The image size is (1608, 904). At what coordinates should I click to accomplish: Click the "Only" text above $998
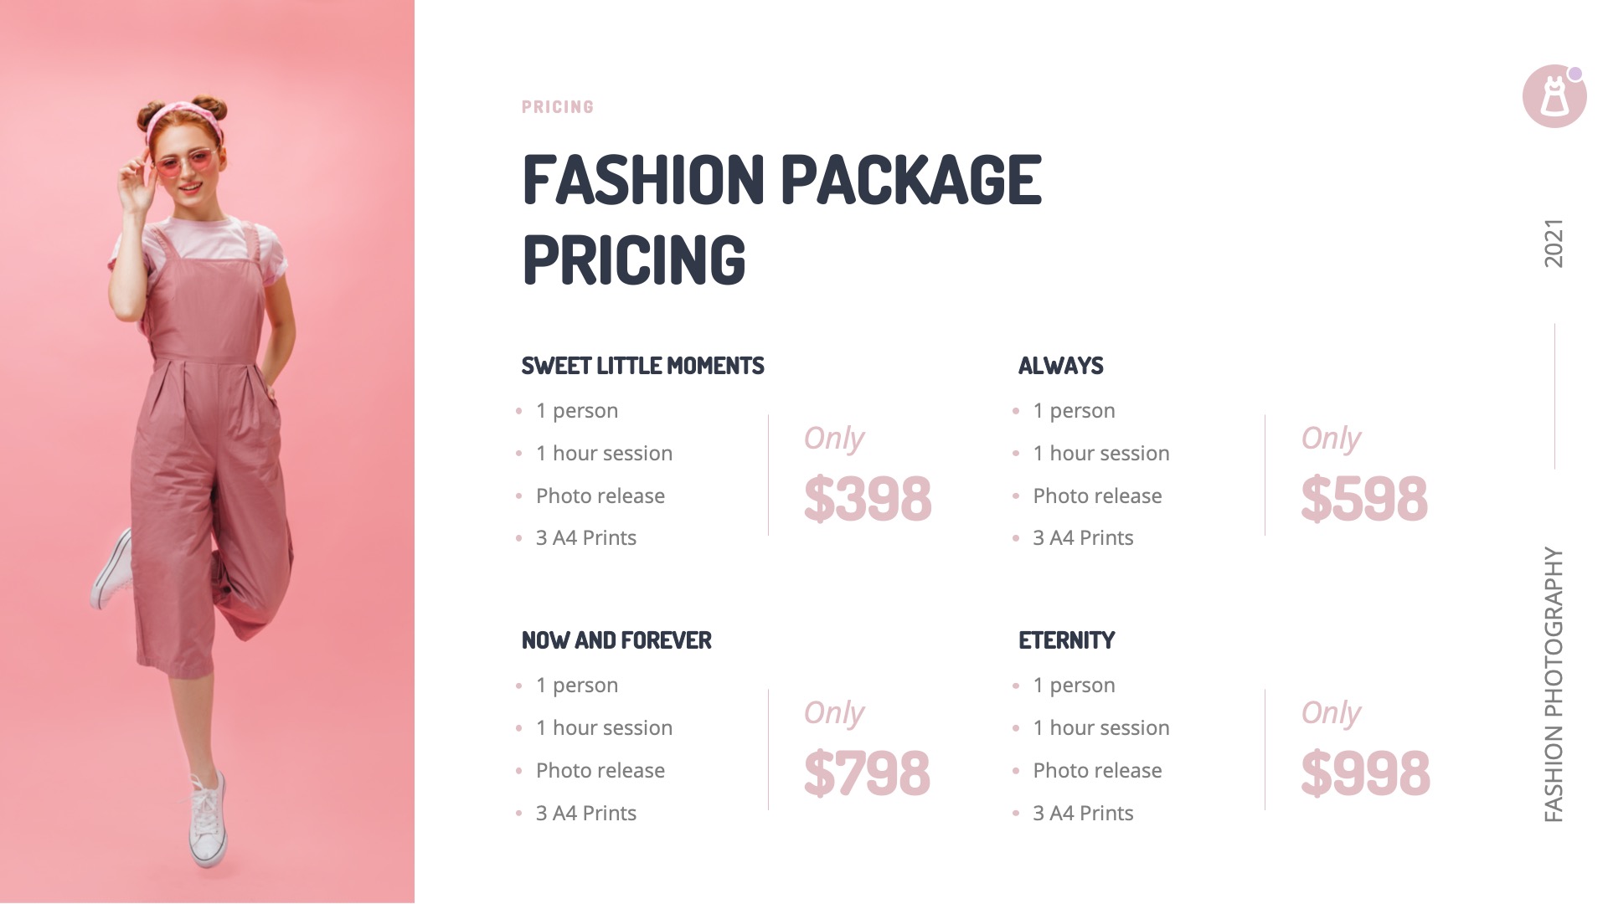point(1330,712)
